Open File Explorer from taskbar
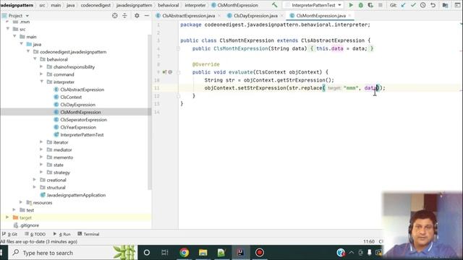The image size is (463, 260). (203, 253)
